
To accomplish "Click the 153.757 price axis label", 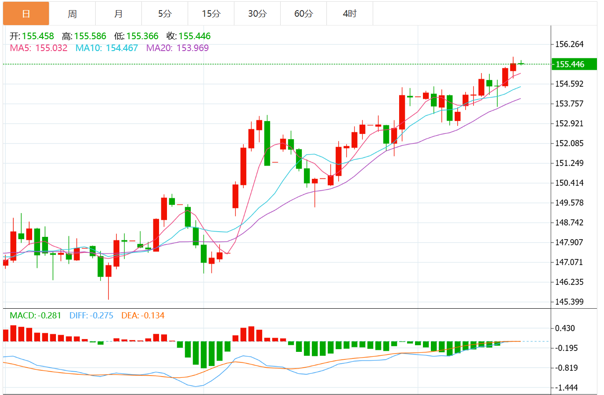I will (569, 103).
